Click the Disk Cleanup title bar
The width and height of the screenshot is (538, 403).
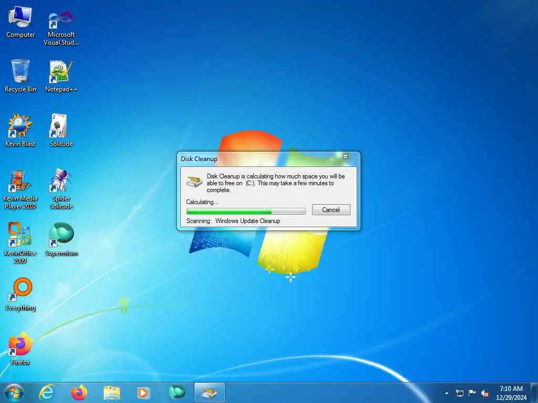[x=256, y=158]
